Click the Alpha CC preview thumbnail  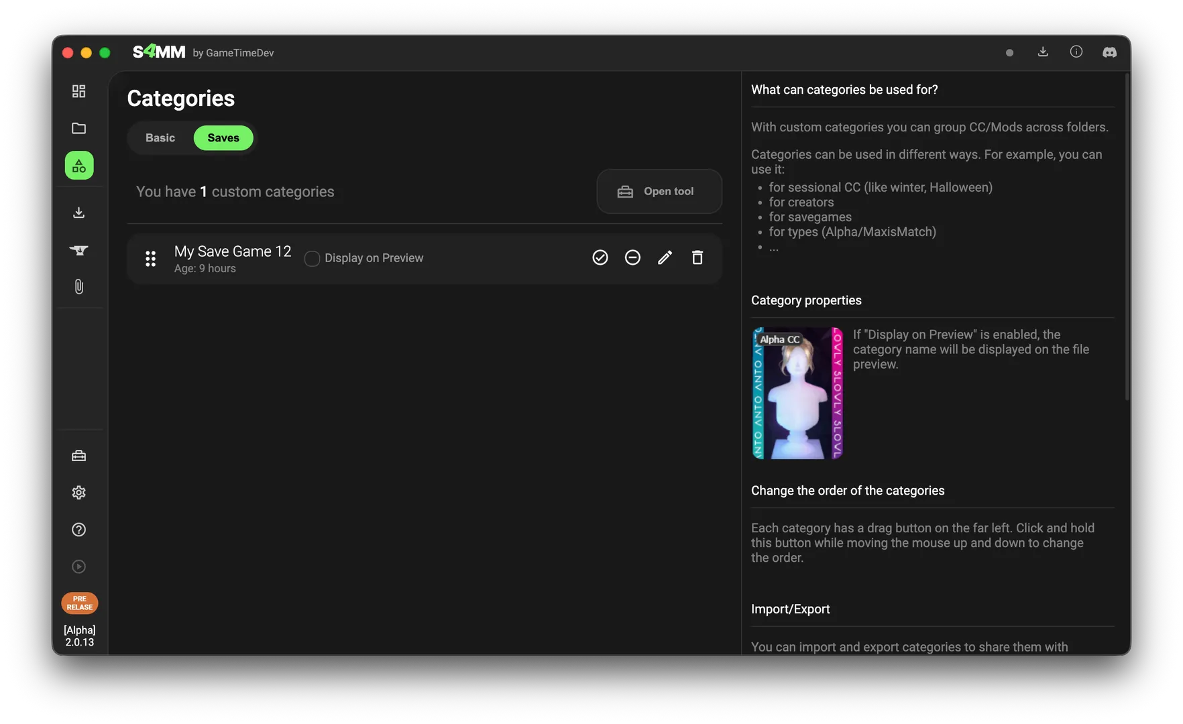(x=797, y=393)
